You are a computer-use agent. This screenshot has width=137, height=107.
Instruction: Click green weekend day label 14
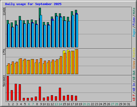[x=60, y=104]
